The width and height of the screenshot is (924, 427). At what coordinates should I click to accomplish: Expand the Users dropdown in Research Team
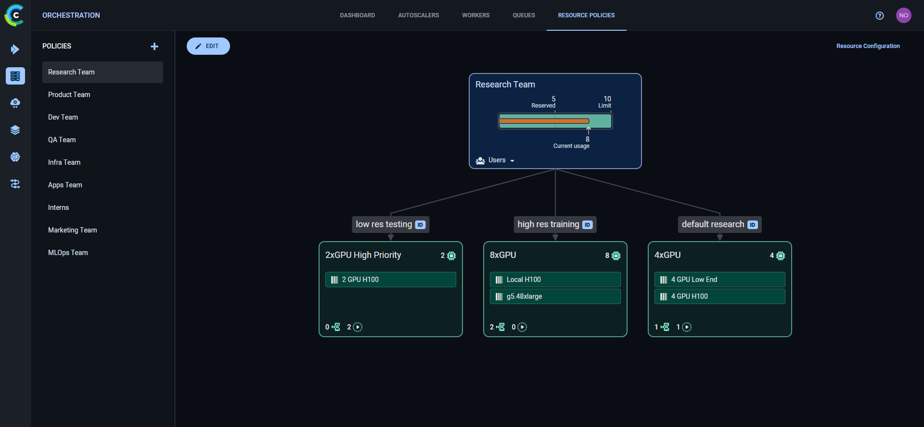pos(495,160)
